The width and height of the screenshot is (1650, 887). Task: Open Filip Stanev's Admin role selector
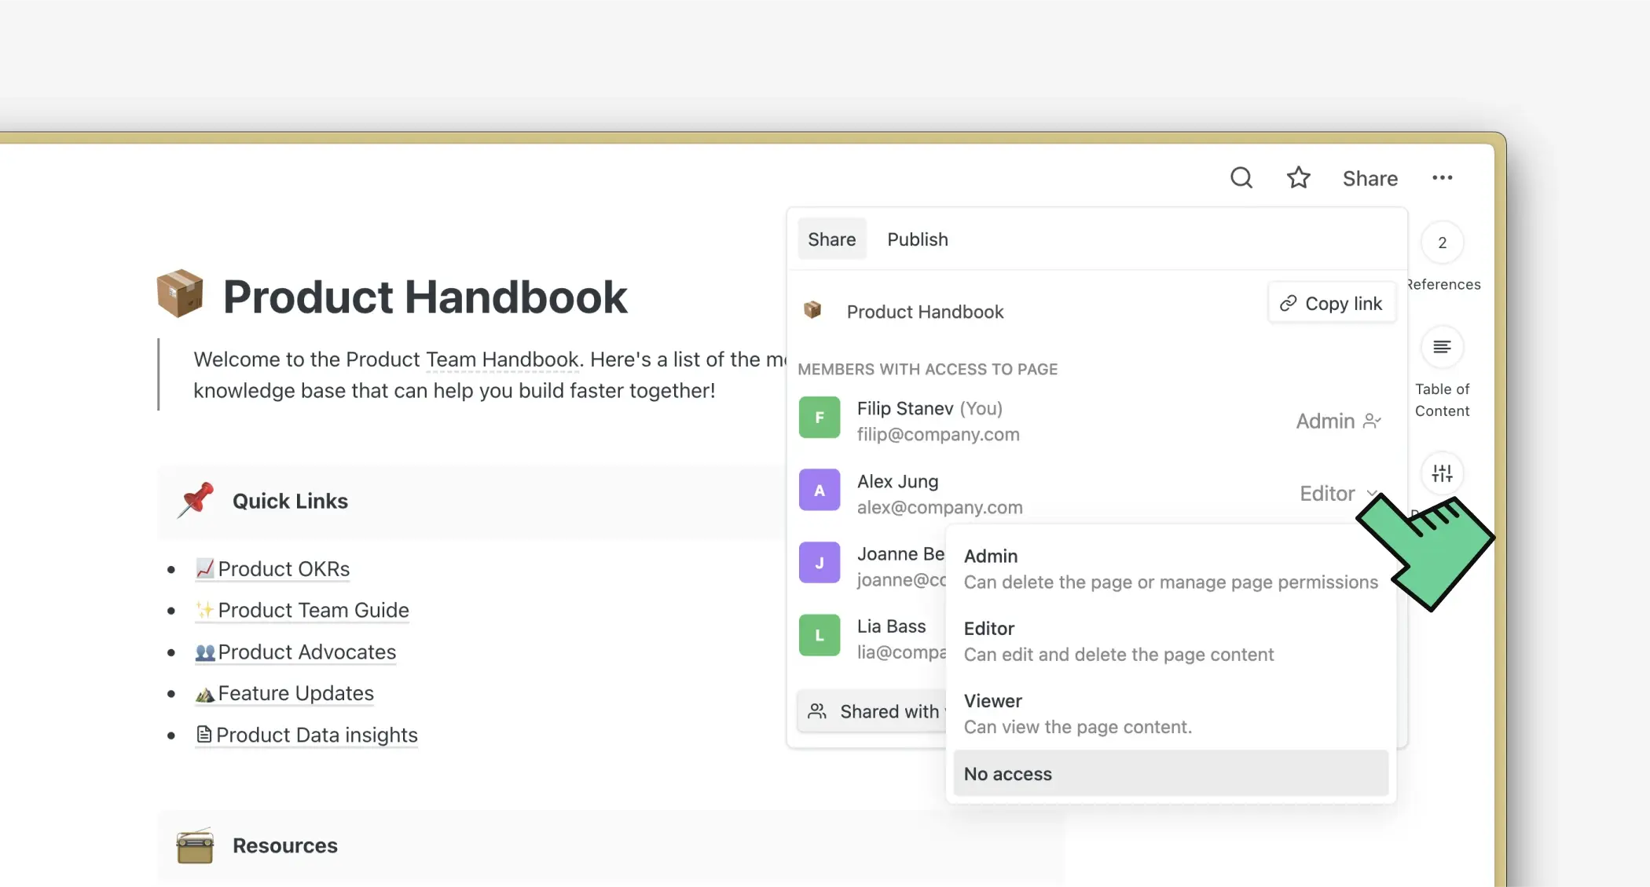pyautogui.click(x=1338, y=422)
